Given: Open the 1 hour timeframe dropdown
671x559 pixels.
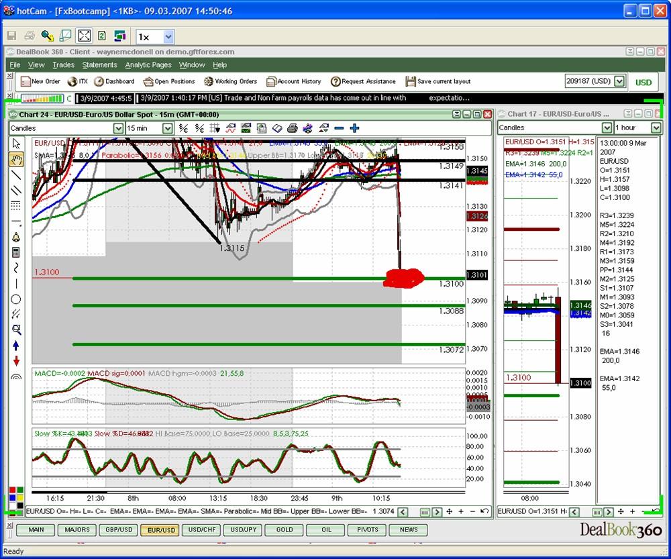Looking at the screenshot, I should coord(657,128).
